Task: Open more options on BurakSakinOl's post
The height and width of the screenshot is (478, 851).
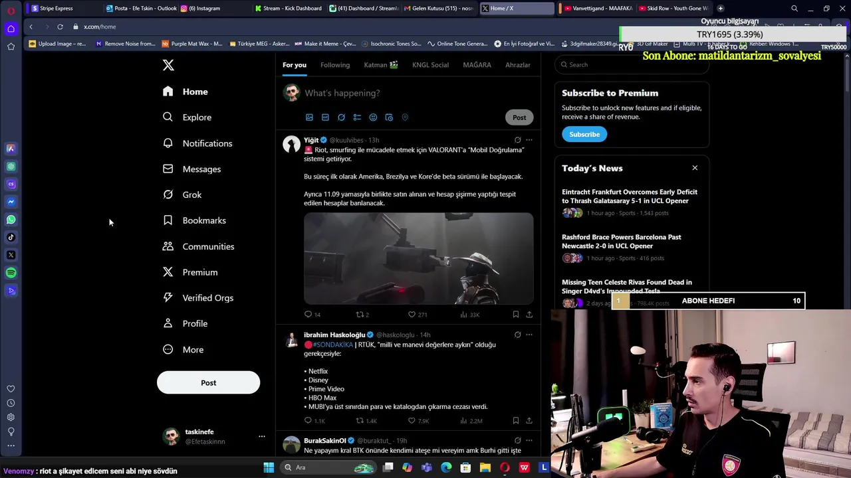Action: click(x=529, y=440)
